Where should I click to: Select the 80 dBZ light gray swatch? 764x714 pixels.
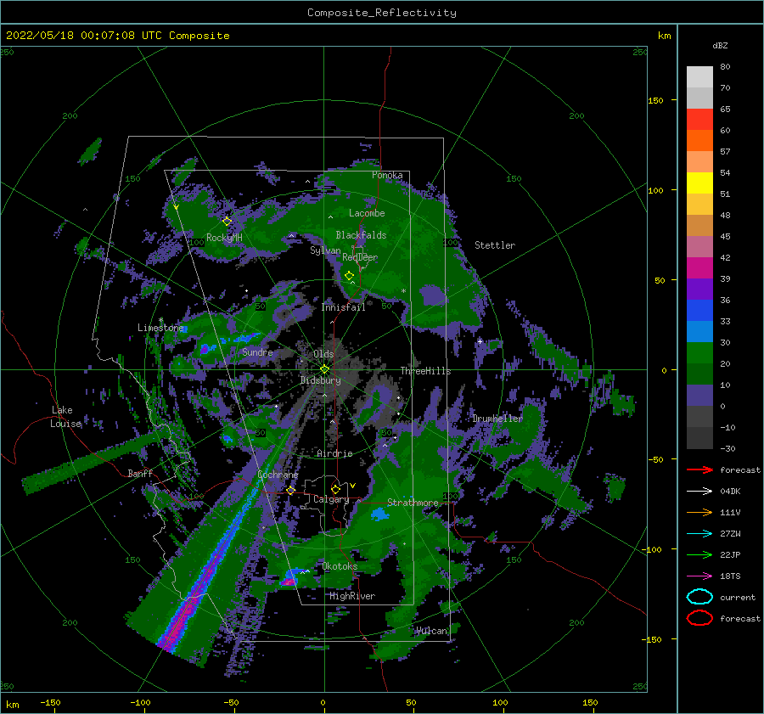pyautogui.click(x=699, y=77)
